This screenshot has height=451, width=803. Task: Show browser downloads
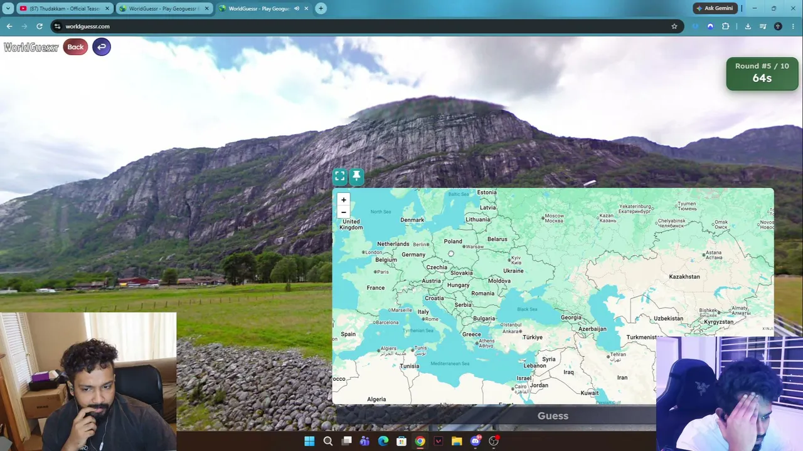coord(748,26)
